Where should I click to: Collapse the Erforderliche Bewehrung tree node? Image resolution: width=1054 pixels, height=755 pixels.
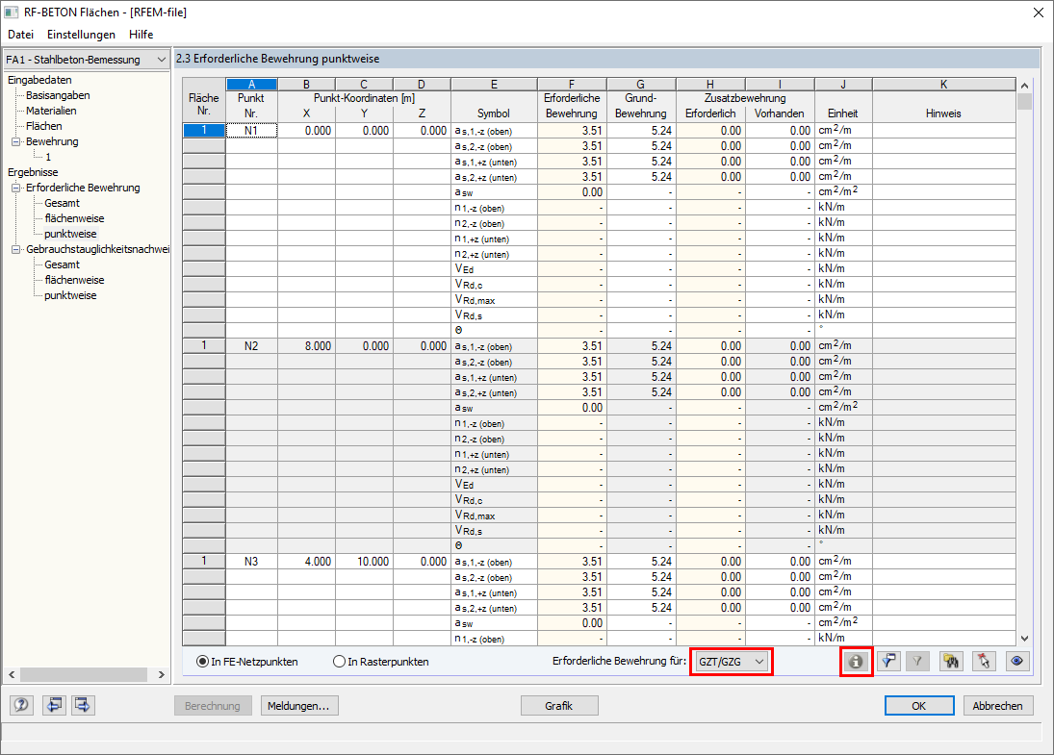16,189
